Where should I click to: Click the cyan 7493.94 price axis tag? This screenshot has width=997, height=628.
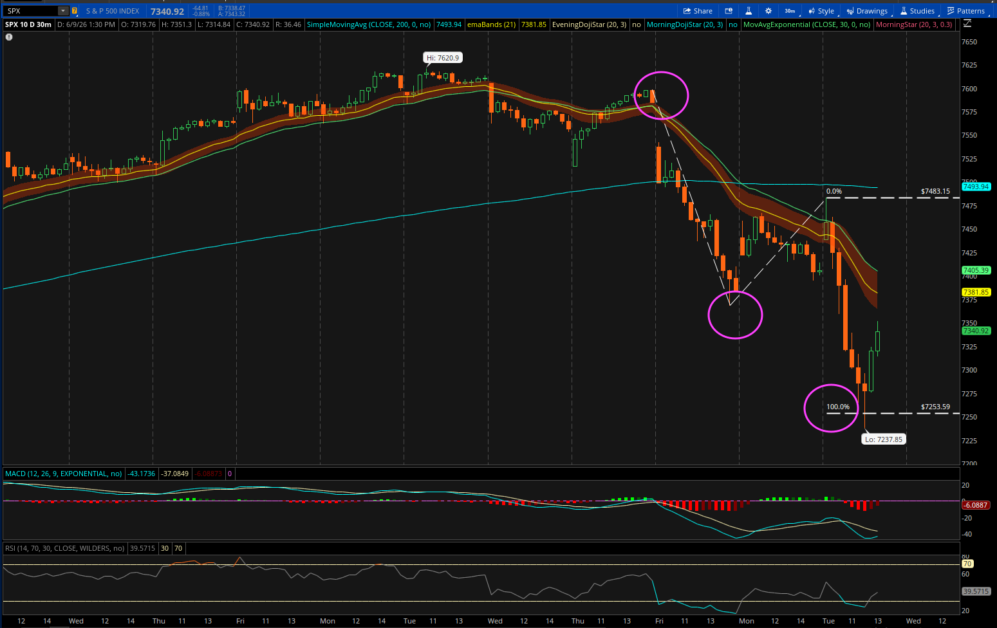coord(976,187)
